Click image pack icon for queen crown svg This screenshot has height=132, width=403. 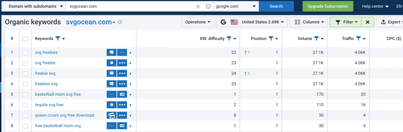click(112, 115)
